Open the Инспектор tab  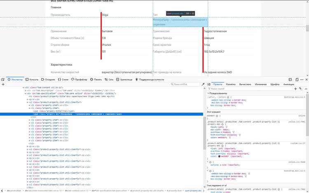click(15, 80)
